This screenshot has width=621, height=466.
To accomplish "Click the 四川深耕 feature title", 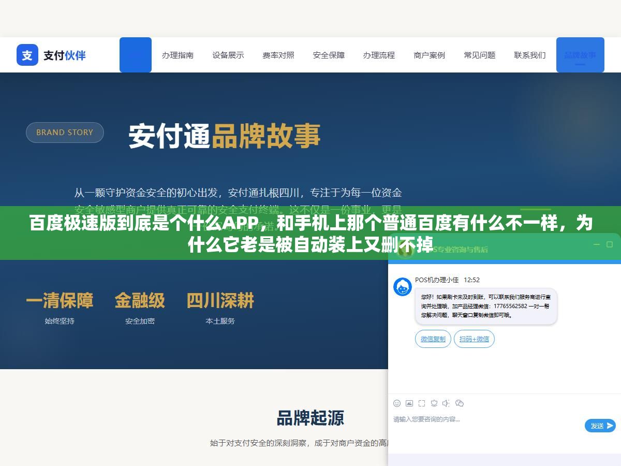I will click(x=220, y=300).
